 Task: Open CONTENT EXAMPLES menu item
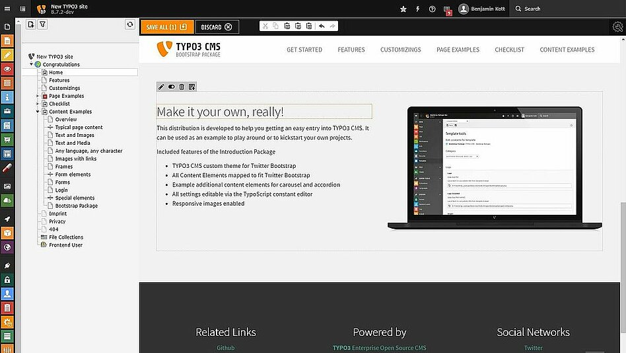coord(567,50)
